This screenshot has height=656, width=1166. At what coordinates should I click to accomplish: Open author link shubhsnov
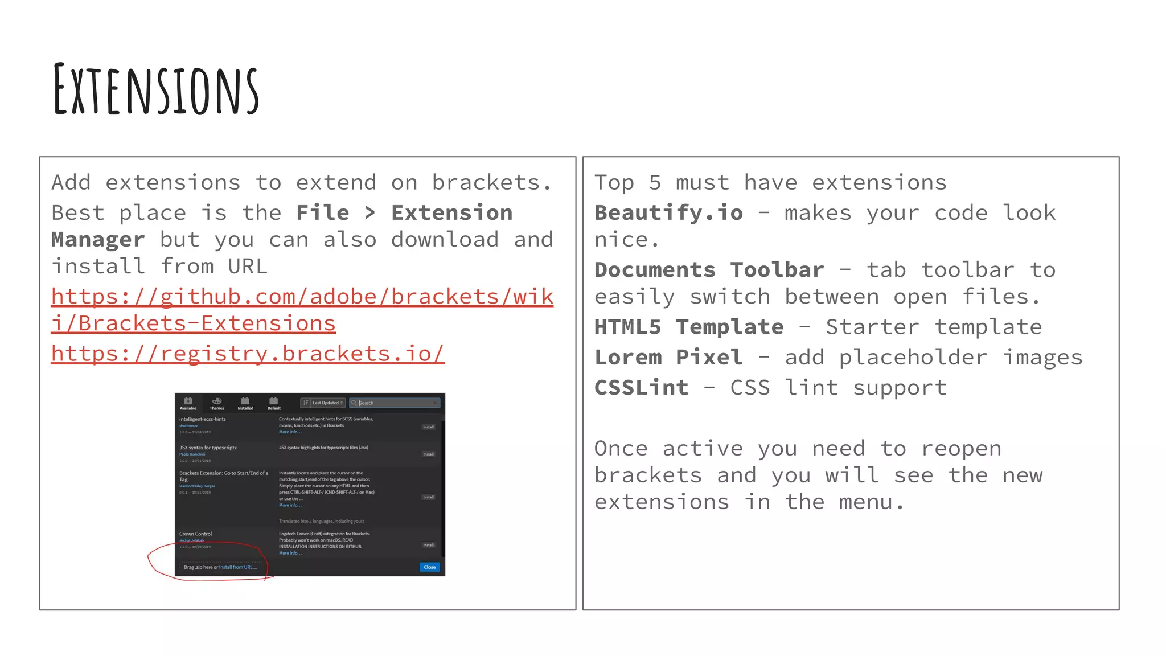188,425
